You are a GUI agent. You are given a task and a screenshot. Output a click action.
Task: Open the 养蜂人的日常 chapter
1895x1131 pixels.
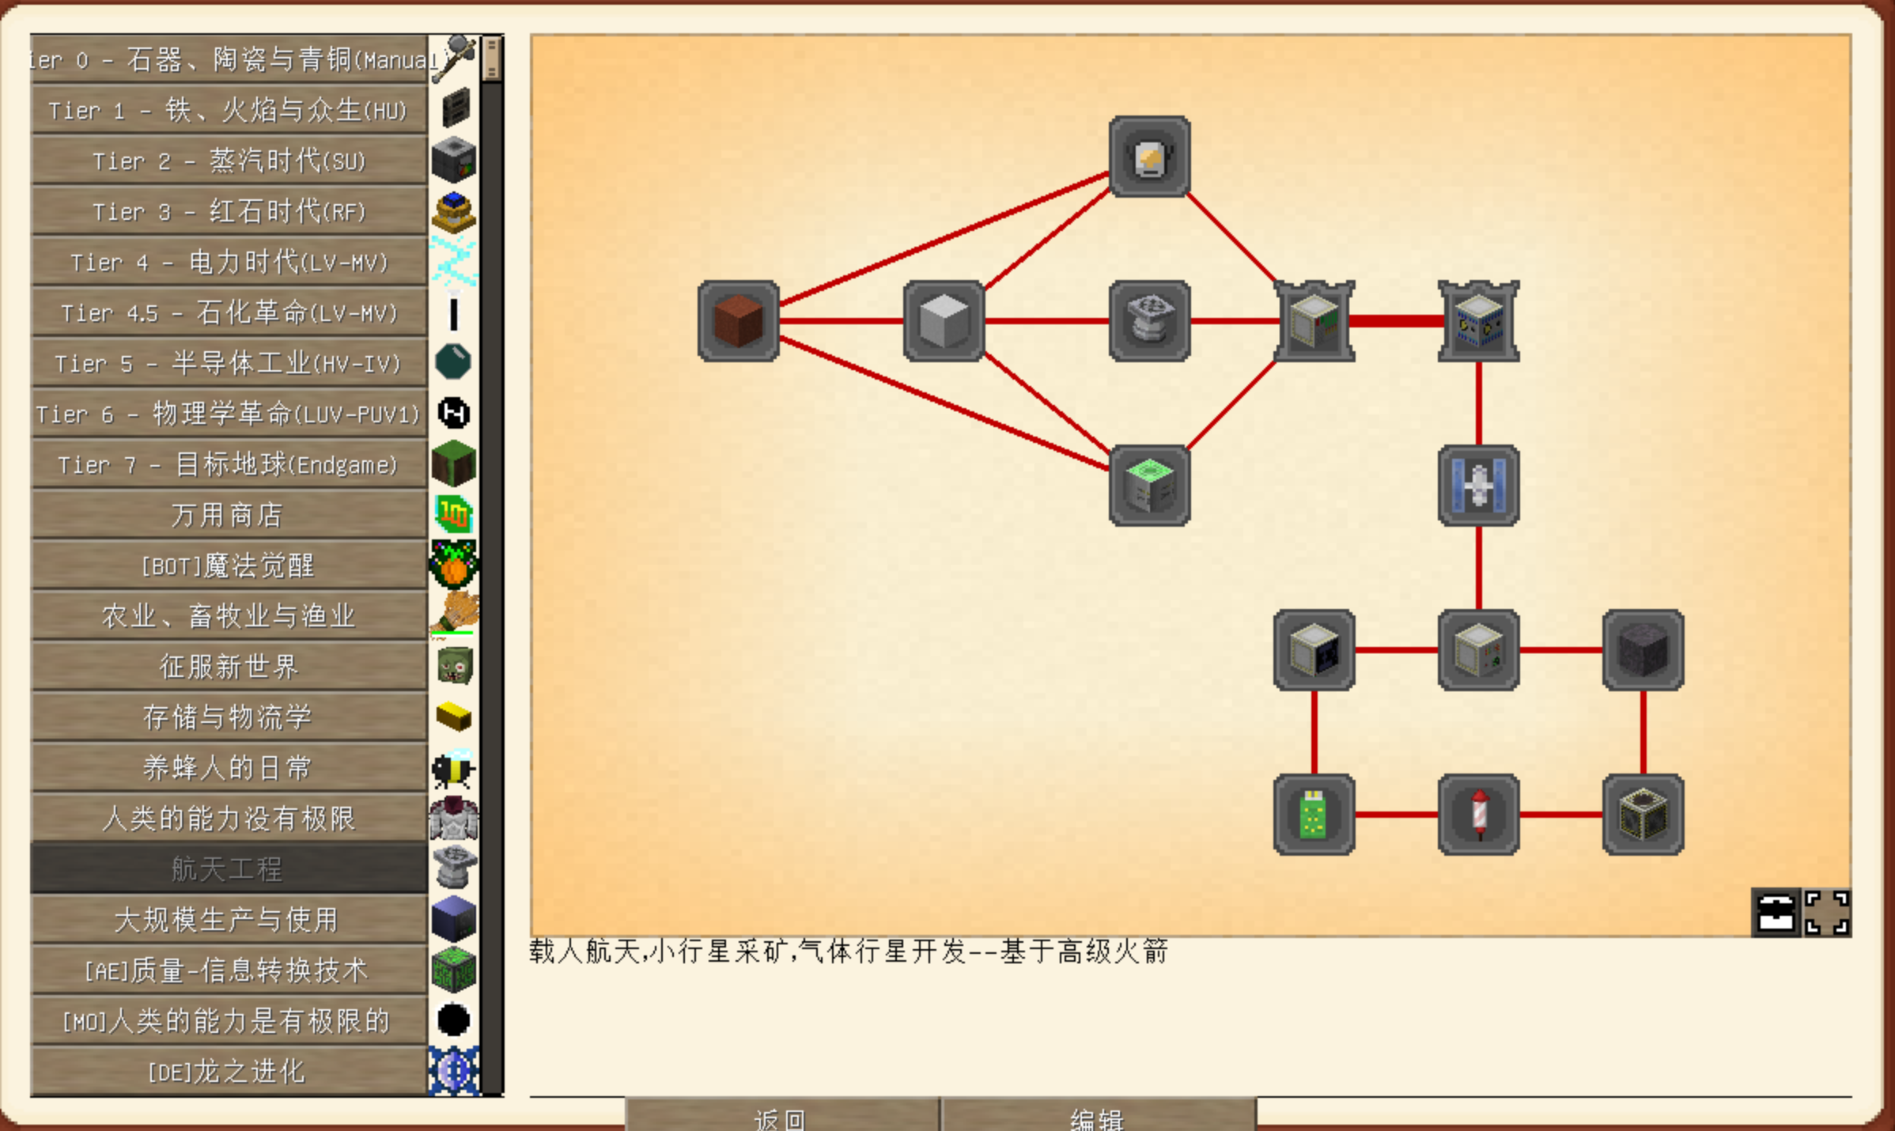click(229, 767)
